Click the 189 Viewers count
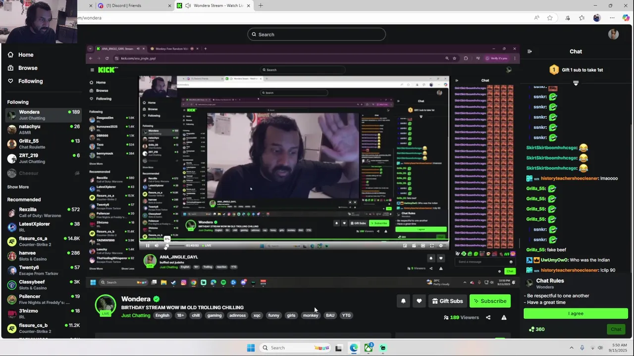634x356 pixels. [461, 317]
